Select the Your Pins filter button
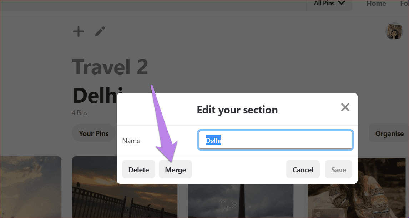Image resolution: width=409 pixels, height=218 pixels. click(x=94, y=133)
